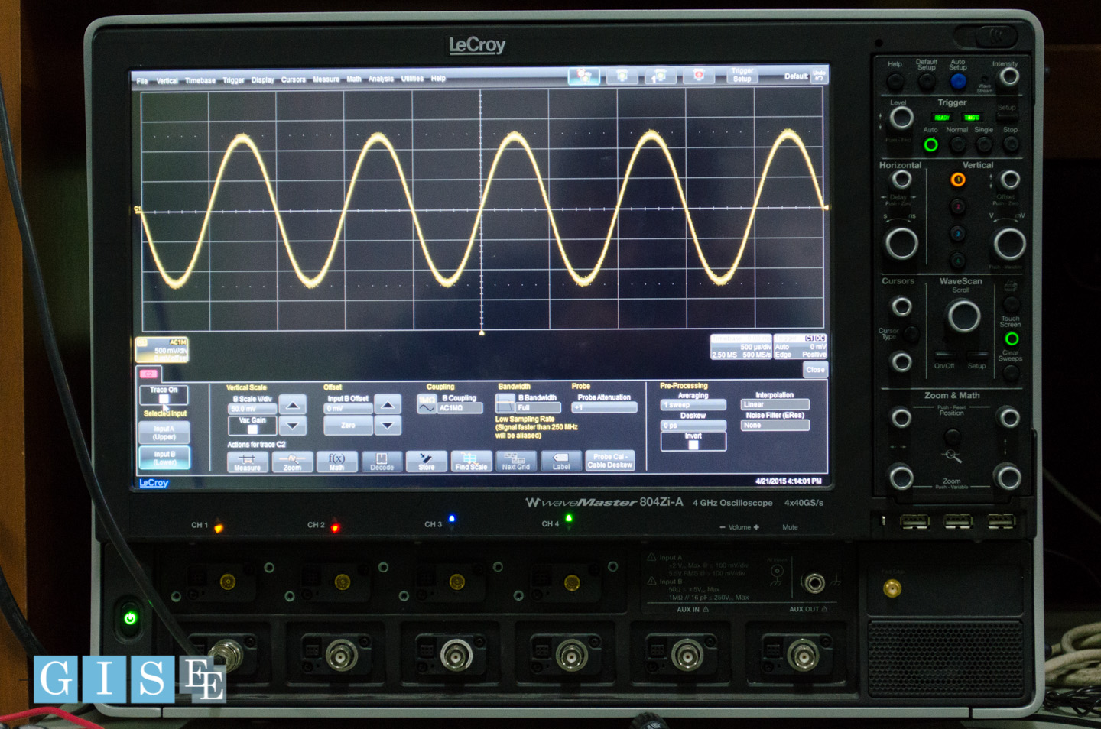
Task: Click the B Scale V/div 50.0 mV field
Action: click(252, 409)
